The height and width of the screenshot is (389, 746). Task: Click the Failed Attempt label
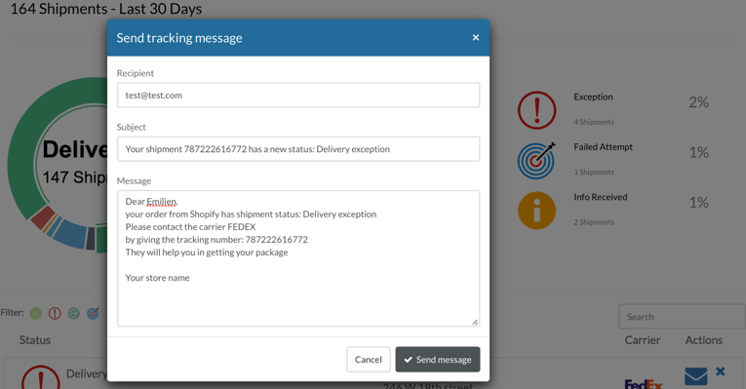click(603, 147)
